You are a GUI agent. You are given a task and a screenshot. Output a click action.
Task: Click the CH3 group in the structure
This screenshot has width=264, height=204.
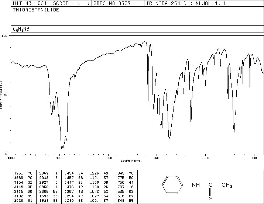pos(227,185)
